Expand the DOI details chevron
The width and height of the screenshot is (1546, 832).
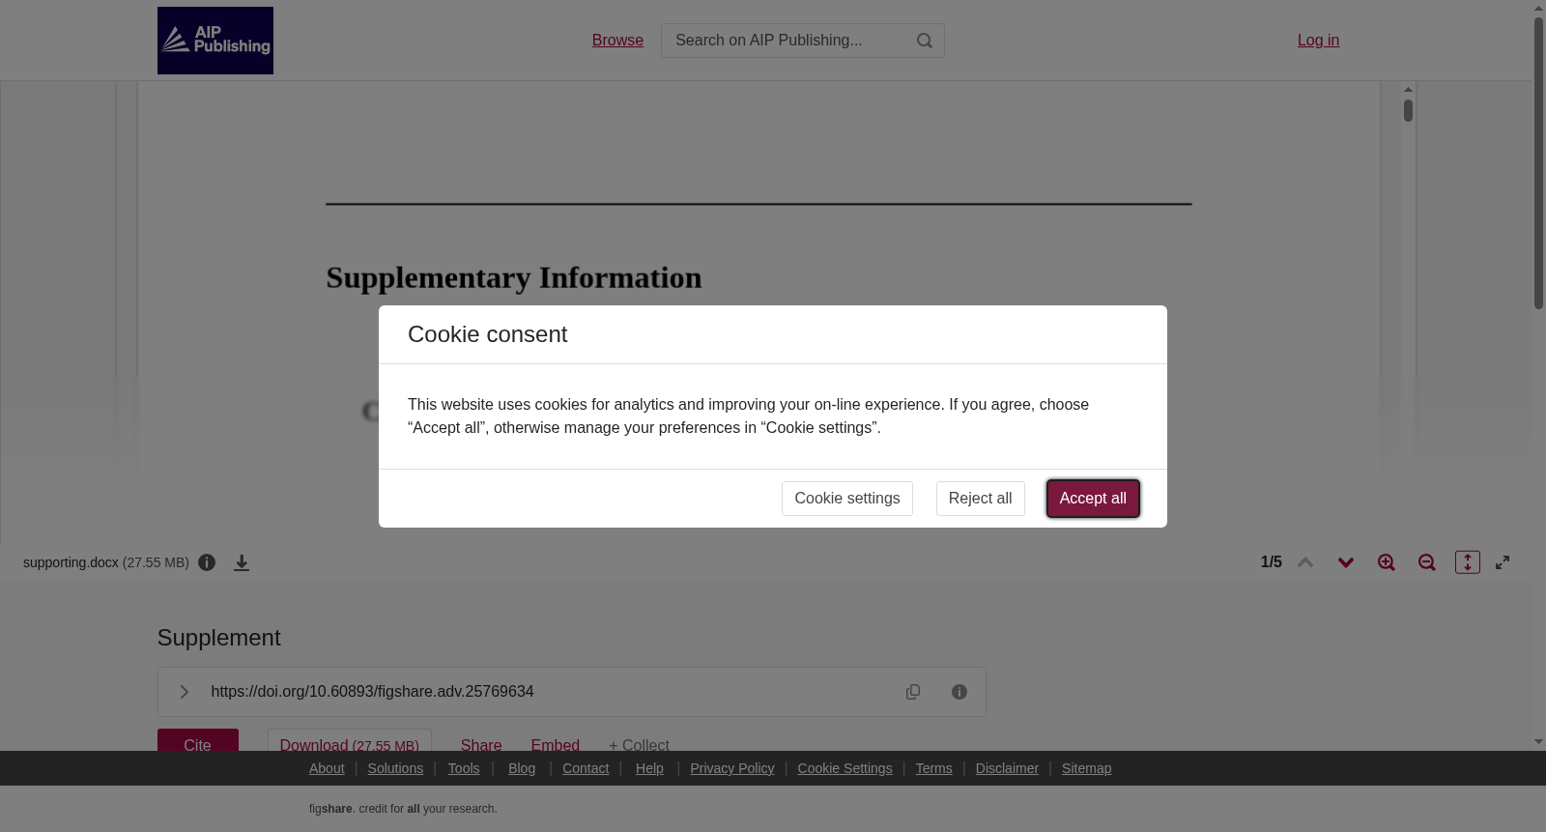point(184,692)
